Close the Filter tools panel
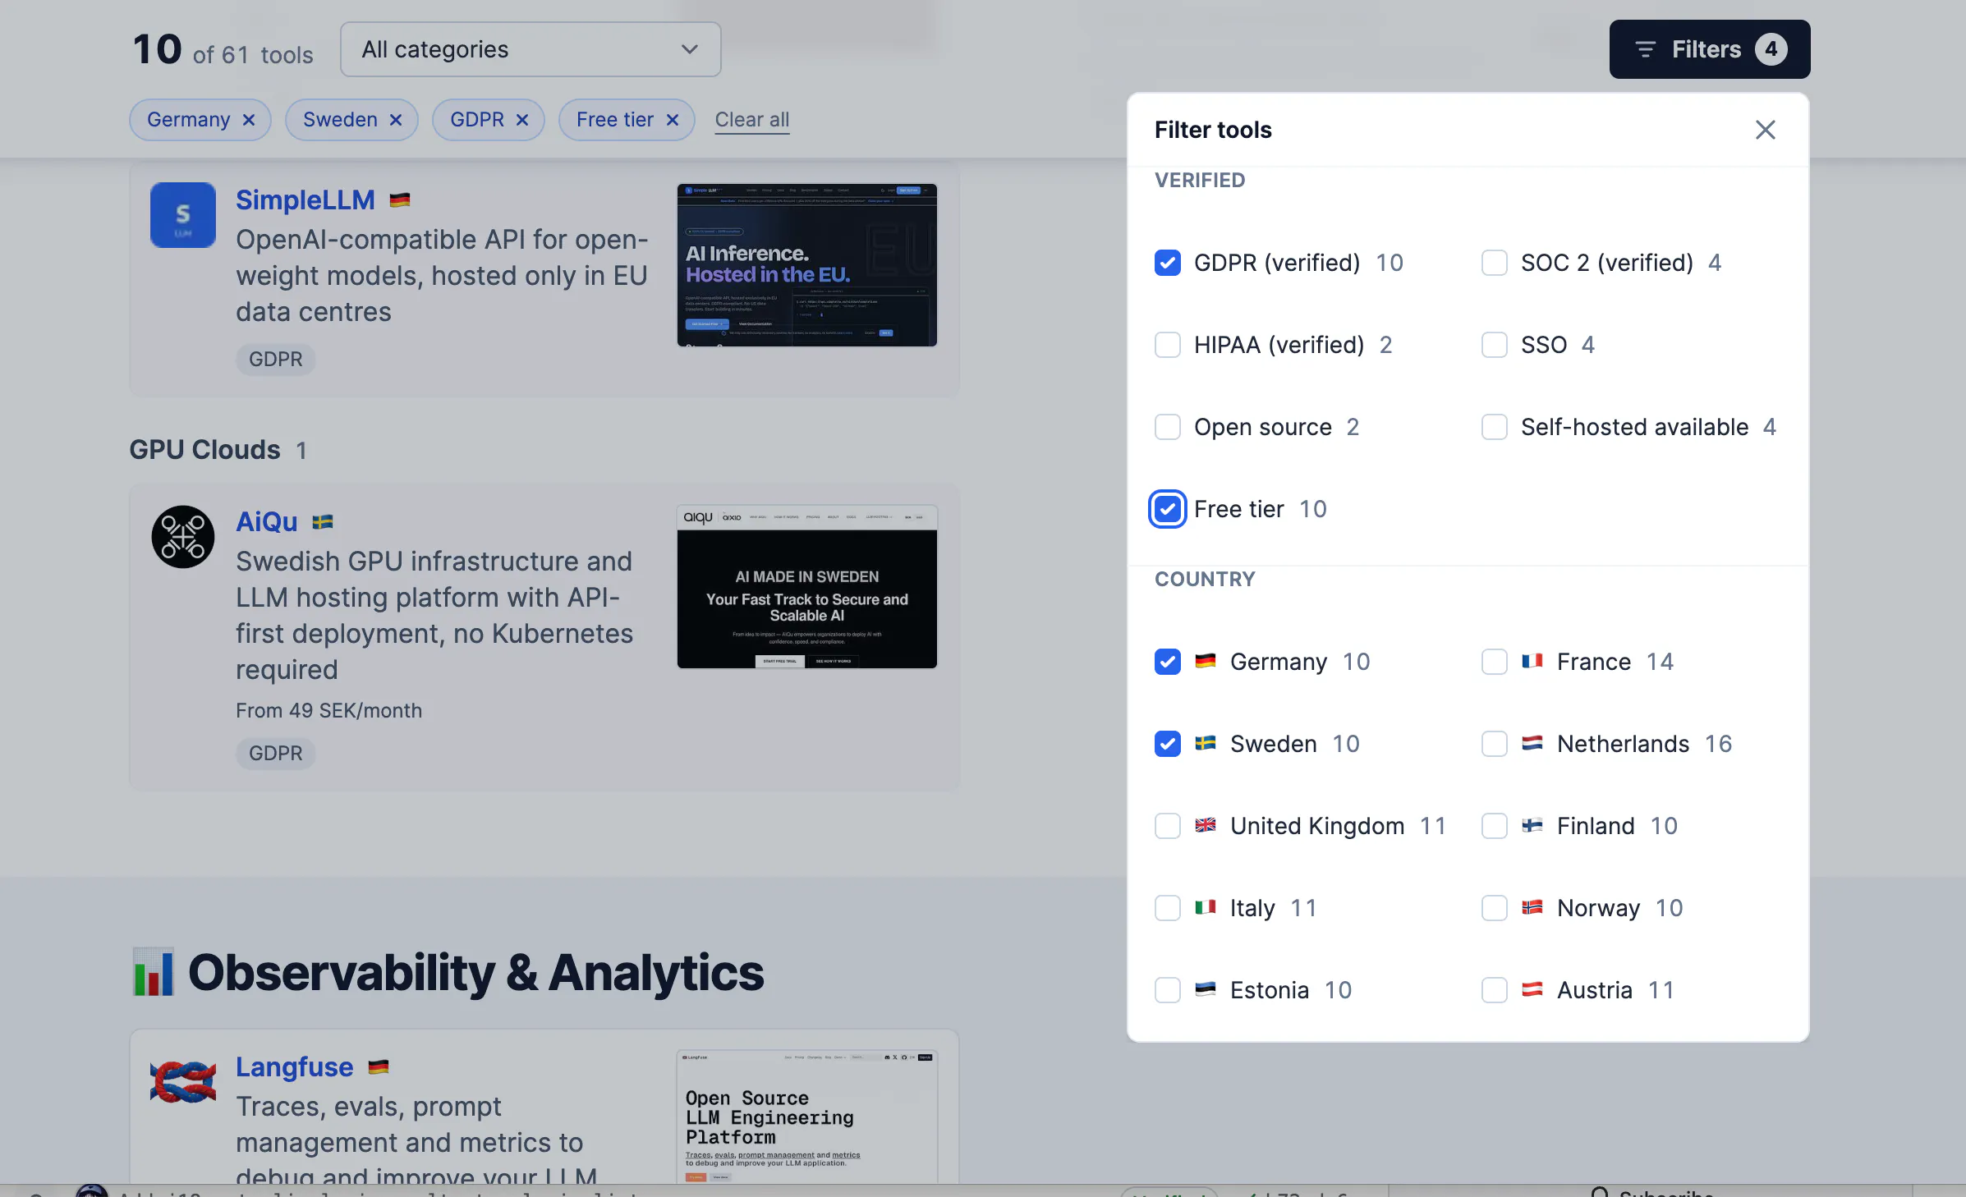Image resolution: width=1966 pixels, height=1197 pixels. pos(1765,130)
